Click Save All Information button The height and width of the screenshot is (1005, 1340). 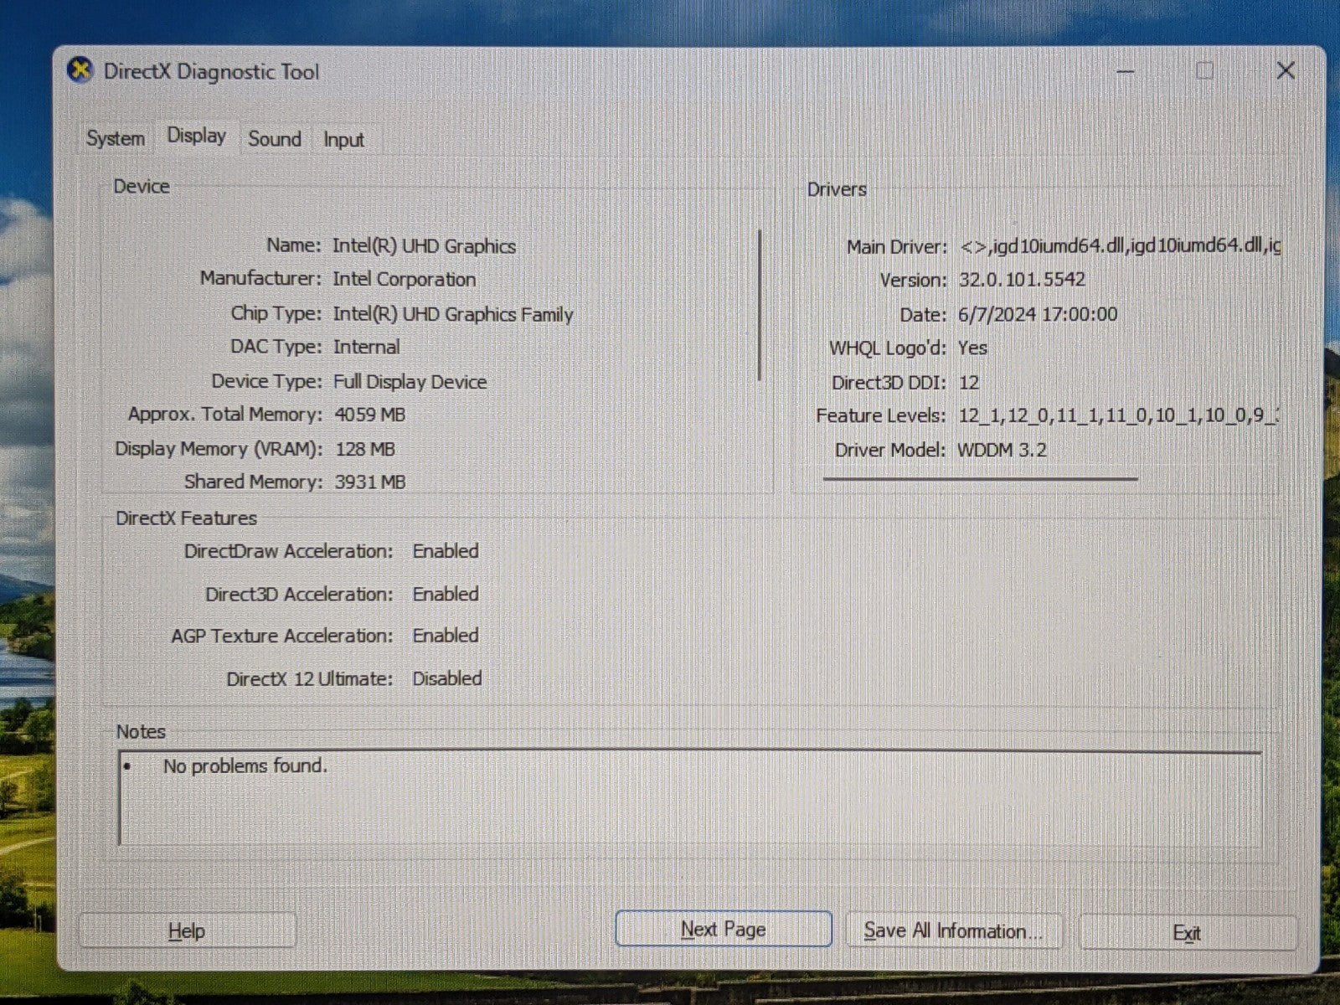pyautogui.click(x=953, y=930)
